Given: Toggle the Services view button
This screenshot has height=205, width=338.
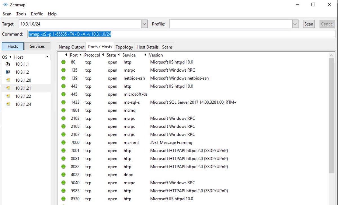Looking at the screenshot, I should [37, 46].
